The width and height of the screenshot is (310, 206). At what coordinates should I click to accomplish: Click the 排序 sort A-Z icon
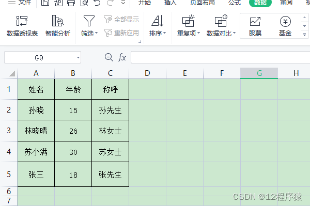pos(158,21)
